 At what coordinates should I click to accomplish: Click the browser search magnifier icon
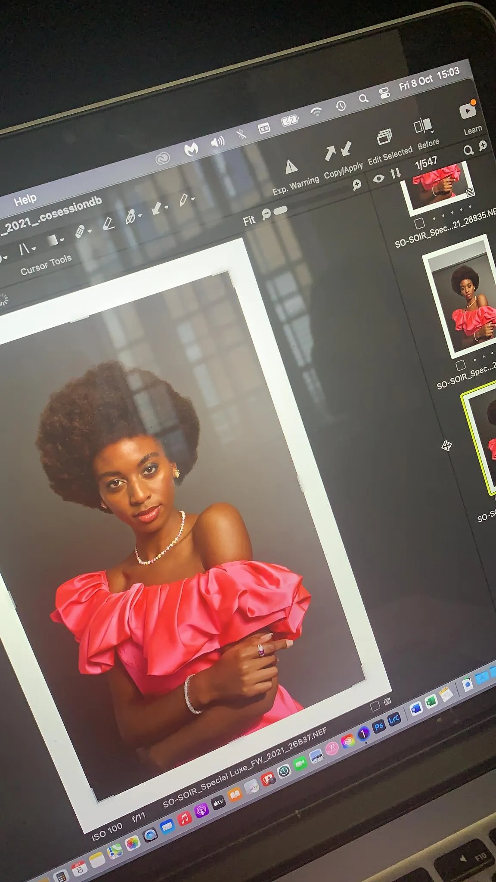[468, 150]
